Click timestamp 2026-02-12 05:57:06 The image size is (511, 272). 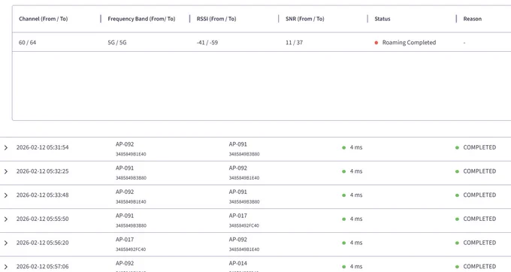pos(42,266)
